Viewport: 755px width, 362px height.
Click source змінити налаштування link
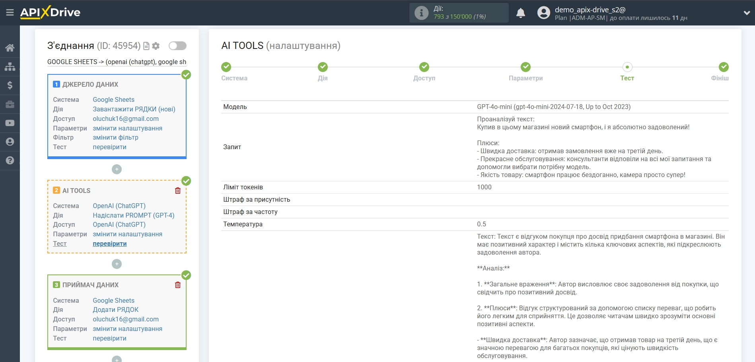127,128
